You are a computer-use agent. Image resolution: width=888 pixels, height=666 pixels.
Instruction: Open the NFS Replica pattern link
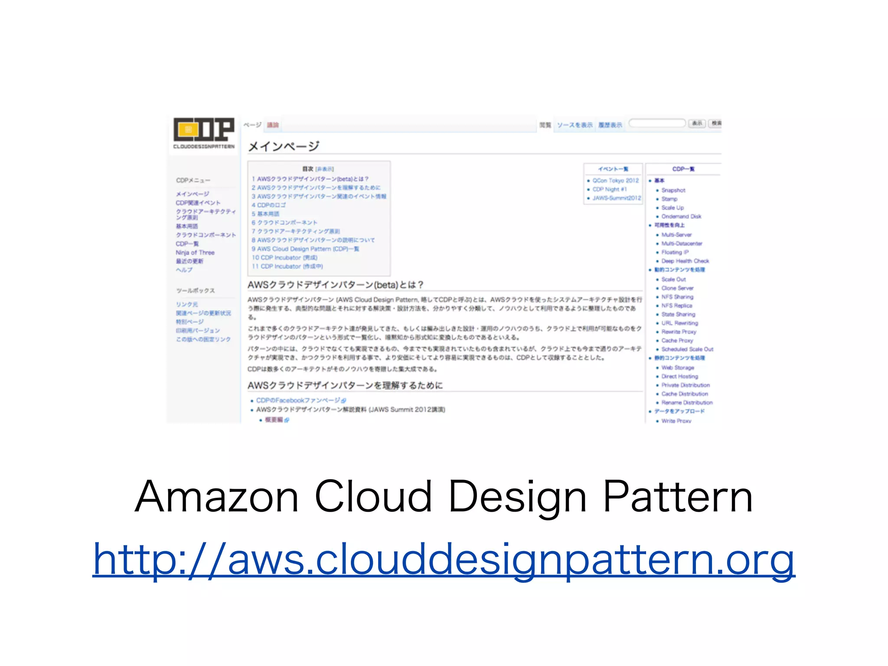677,305
